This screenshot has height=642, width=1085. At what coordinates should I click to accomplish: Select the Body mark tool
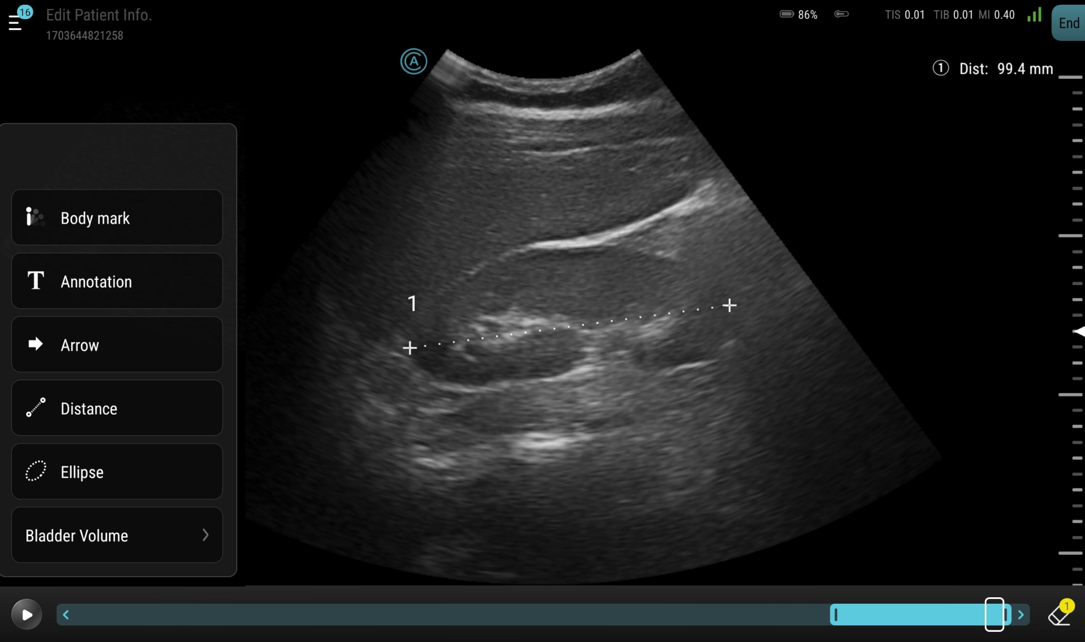point(117,218)
